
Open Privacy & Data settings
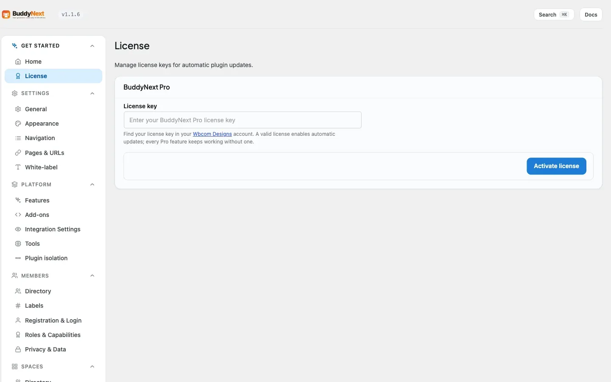click(x=53, y=349)
